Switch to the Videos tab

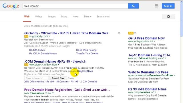point(39,17)
